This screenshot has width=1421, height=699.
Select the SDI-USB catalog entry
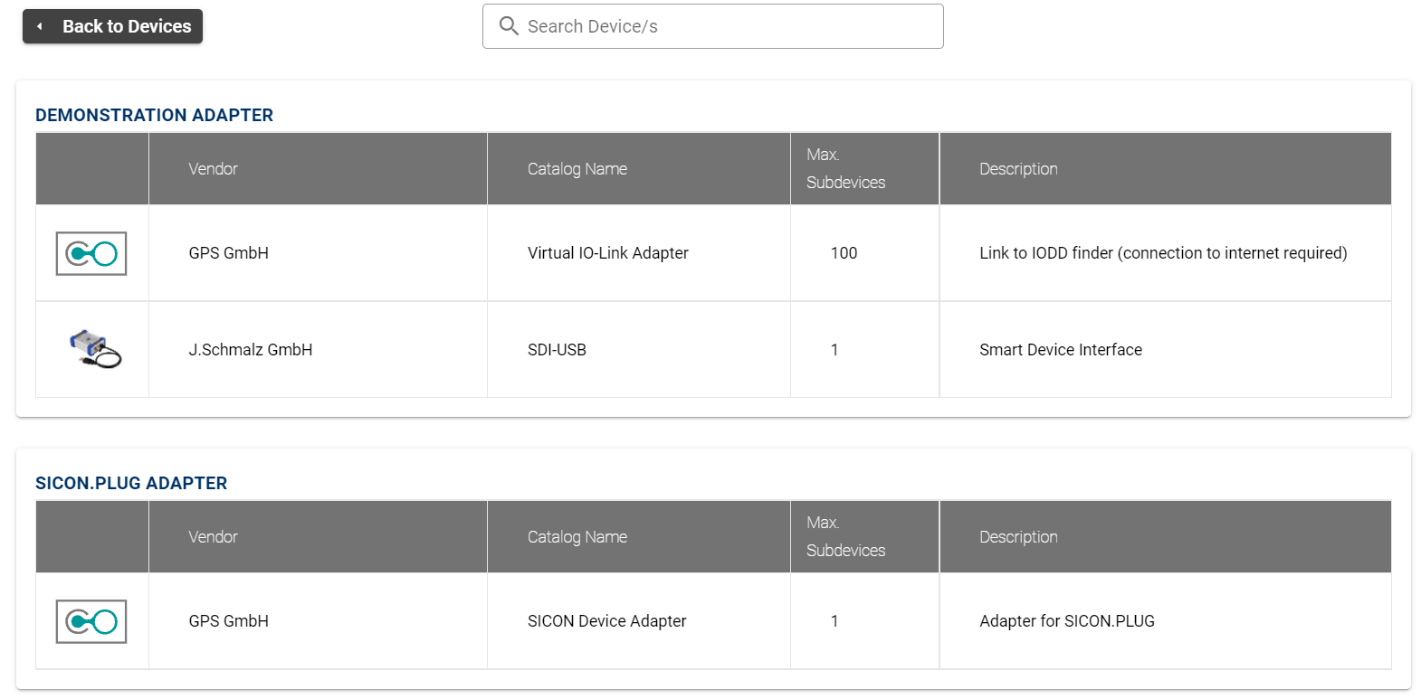(x=557, y=350)
